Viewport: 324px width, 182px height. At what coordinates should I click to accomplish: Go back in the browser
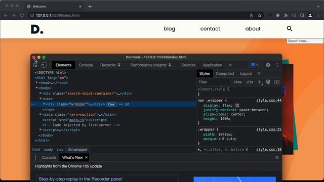pyautogui.click(x=6, y=15)
